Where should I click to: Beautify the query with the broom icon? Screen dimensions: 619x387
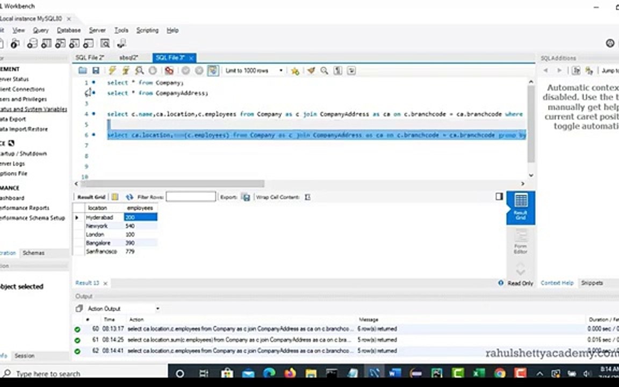pyautogui.click(x=311, y=71)
